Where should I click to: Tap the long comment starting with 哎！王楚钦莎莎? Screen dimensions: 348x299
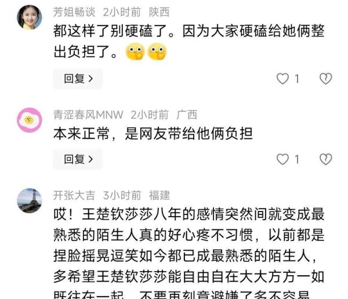pos(189,253)
